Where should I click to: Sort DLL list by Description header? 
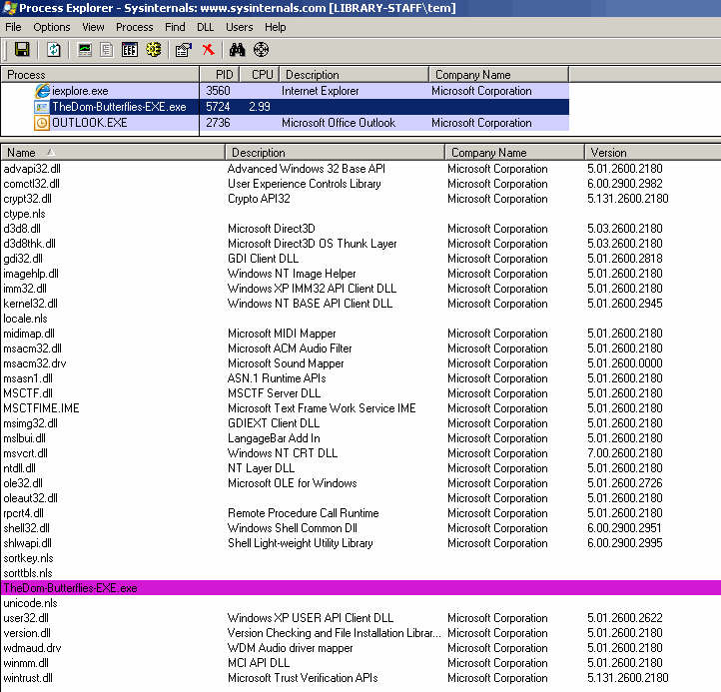click(335, 152)
